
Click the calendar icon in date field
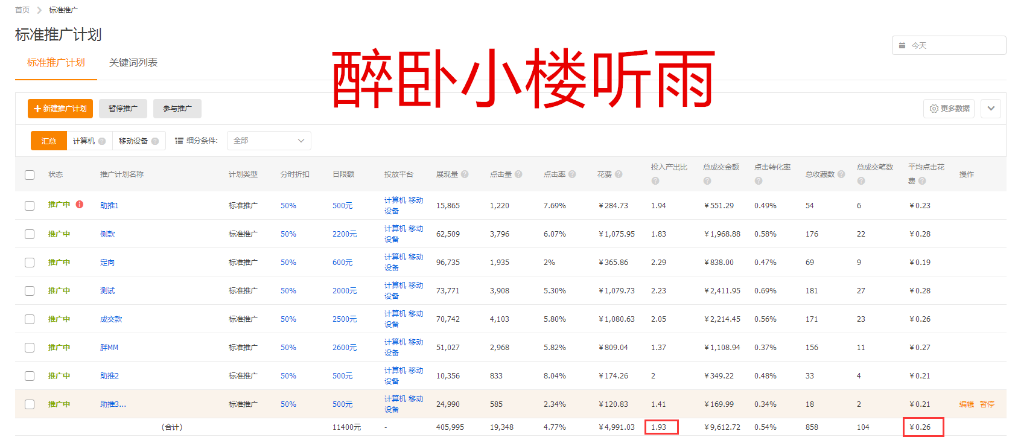coord(902,45)
